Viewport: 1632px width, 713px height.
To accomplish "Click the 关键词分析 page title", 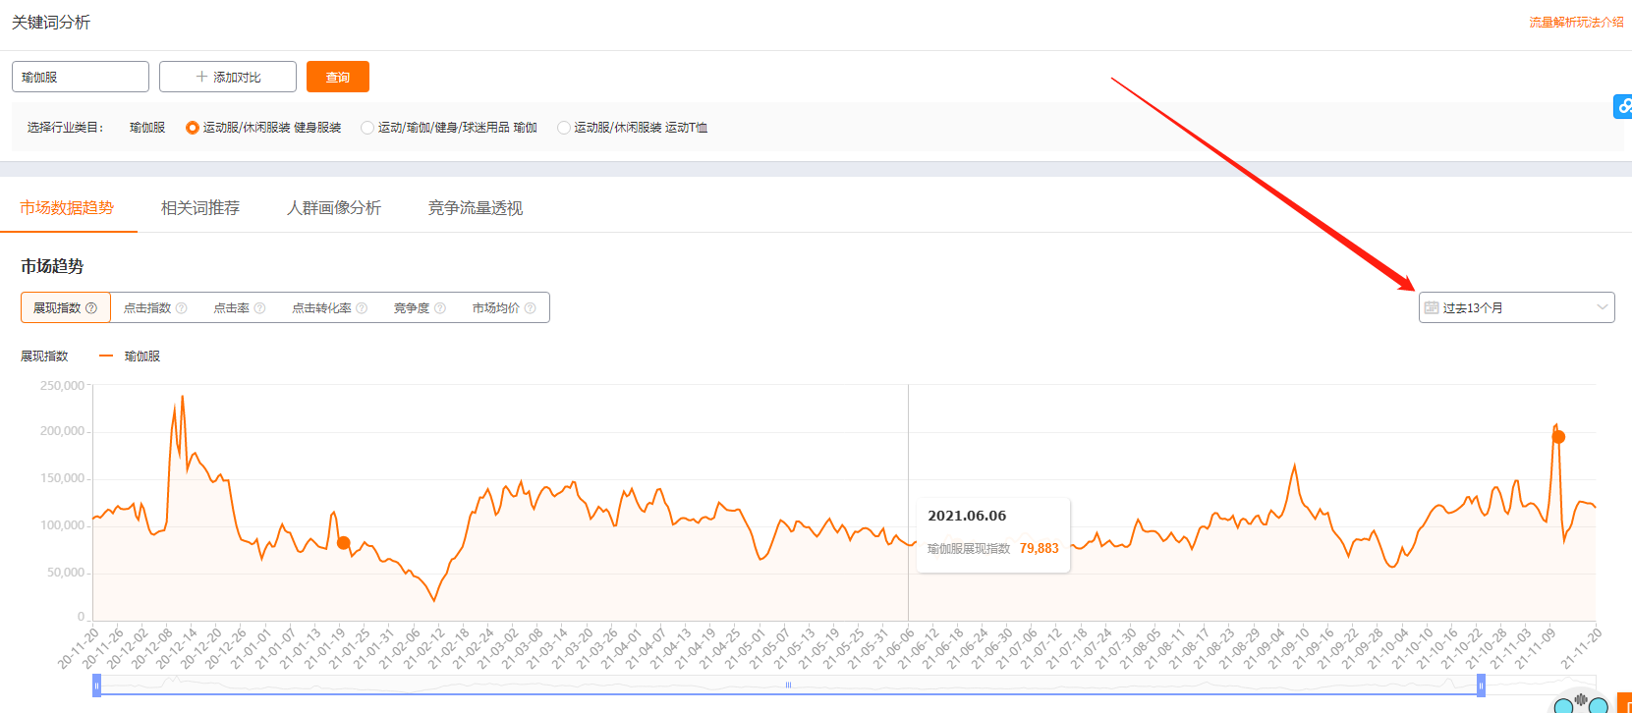I will (x=51, y=22).
